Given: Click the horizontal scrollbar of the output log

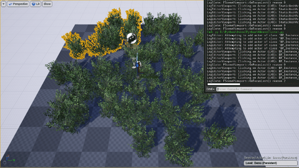Looking at the screenshot, I should coord(224,84).
